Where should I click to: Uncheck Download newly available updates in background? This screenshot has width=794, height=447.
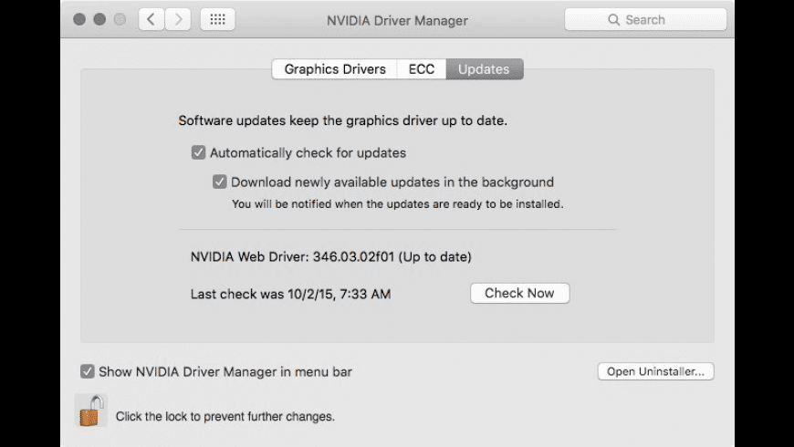point(220,182)
